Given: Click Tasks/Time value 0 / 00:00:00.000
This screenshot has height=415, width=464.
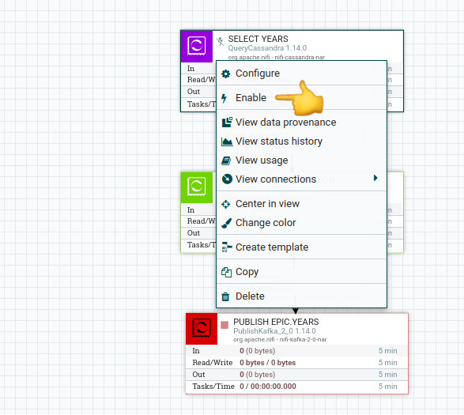Looking at the screenshot, I should tap(268, 387).
